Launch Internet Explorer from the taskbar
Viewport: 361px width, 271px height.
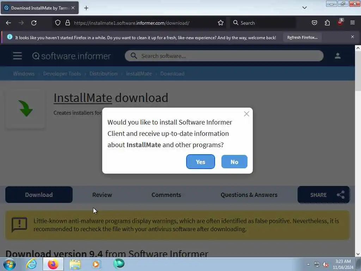coord(31,264)
